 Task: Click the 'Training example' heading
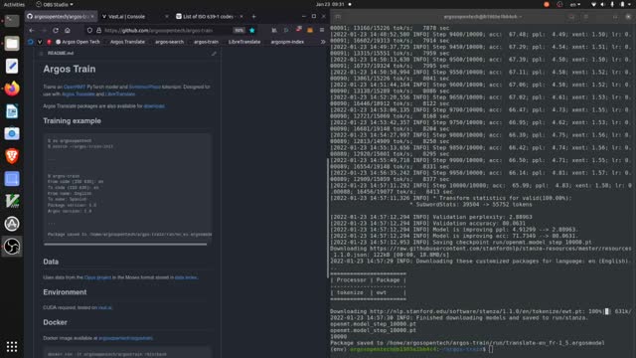[x=73, y=121]
